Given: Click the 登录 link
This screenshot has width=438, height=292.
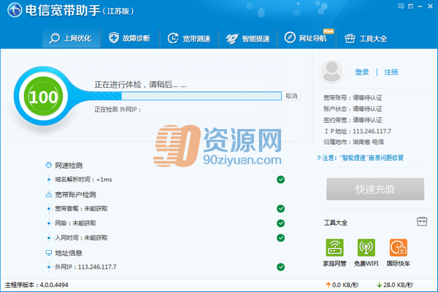Looking at the screenshot, I should click(x=362, y=72).
